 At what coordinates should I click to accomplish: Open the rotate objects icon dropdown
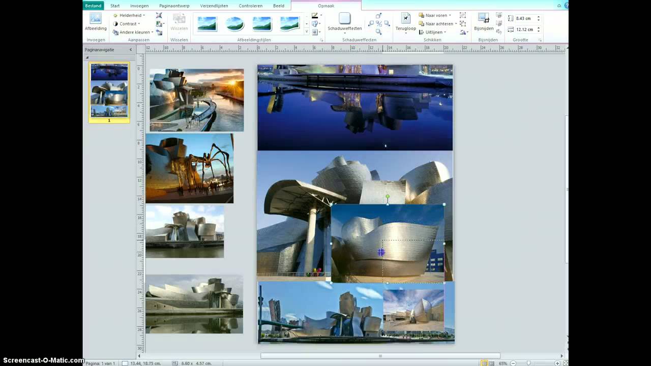tap(463, 32)
